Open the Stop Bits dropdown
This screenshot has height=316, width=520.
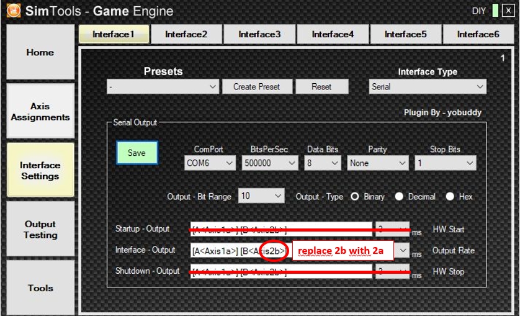tap(445, 163)
